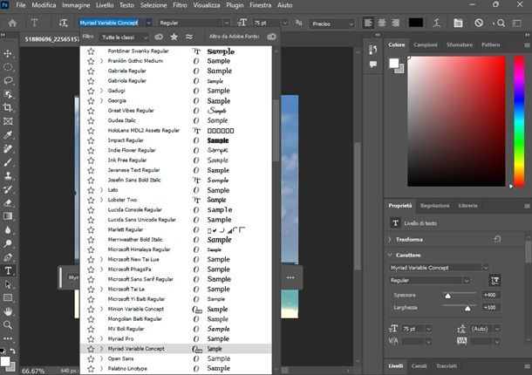Open the search magnifier icon
Viewport: 532px width, 375px height.
coord(501,23)
